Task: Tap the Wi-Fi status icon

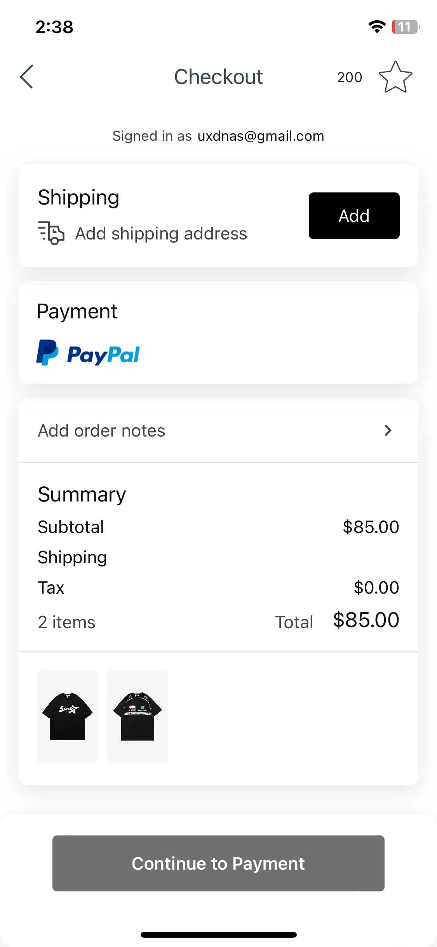Action: pos(377,27)
